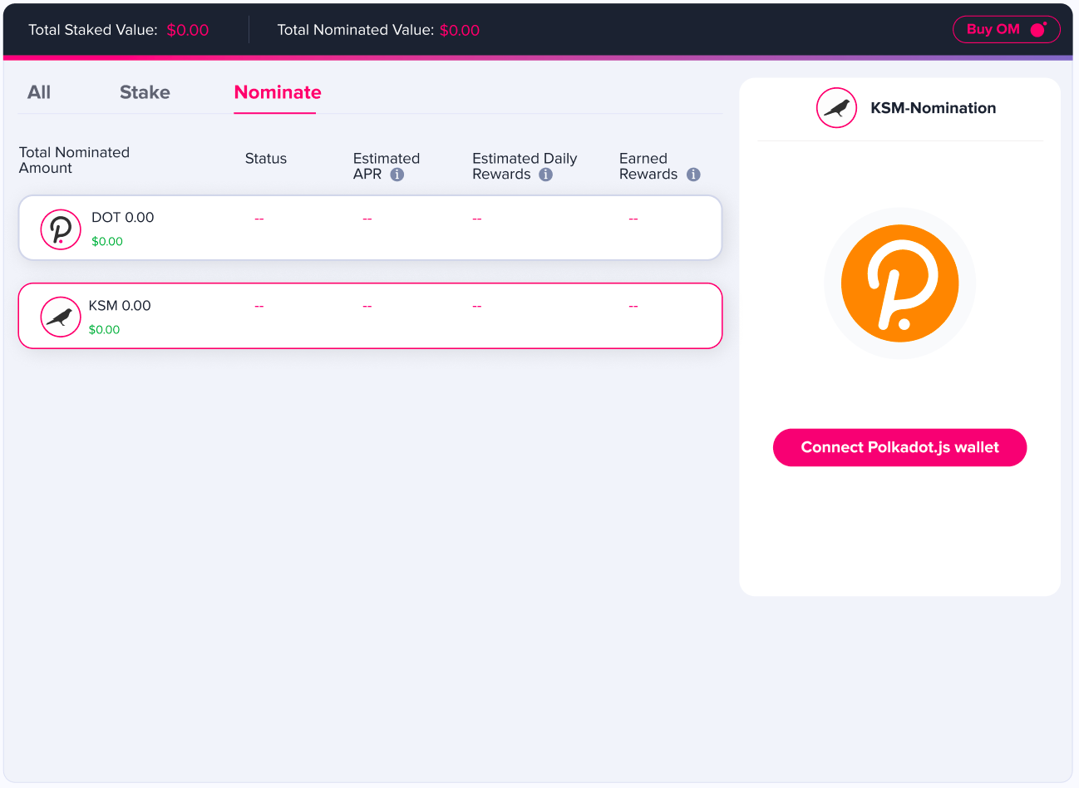Click the KSM 0.00 amount text
The height and width of the screenshot is (788, 1079).
pyautogui.click(x=120, y=306)
